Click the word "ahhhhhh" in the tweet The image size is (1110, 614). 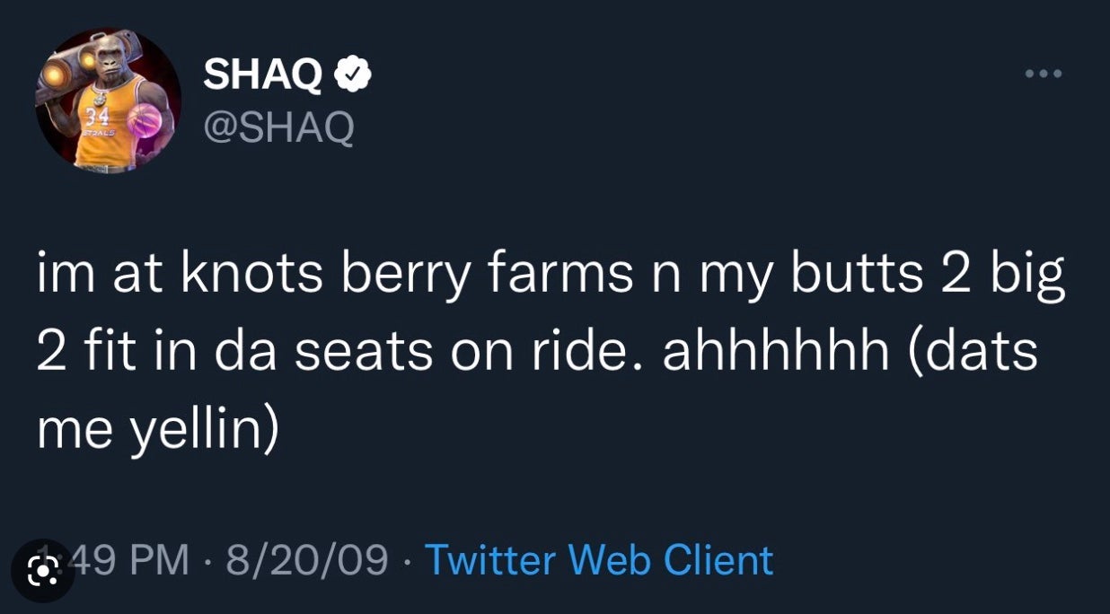(x=776, y=354)
